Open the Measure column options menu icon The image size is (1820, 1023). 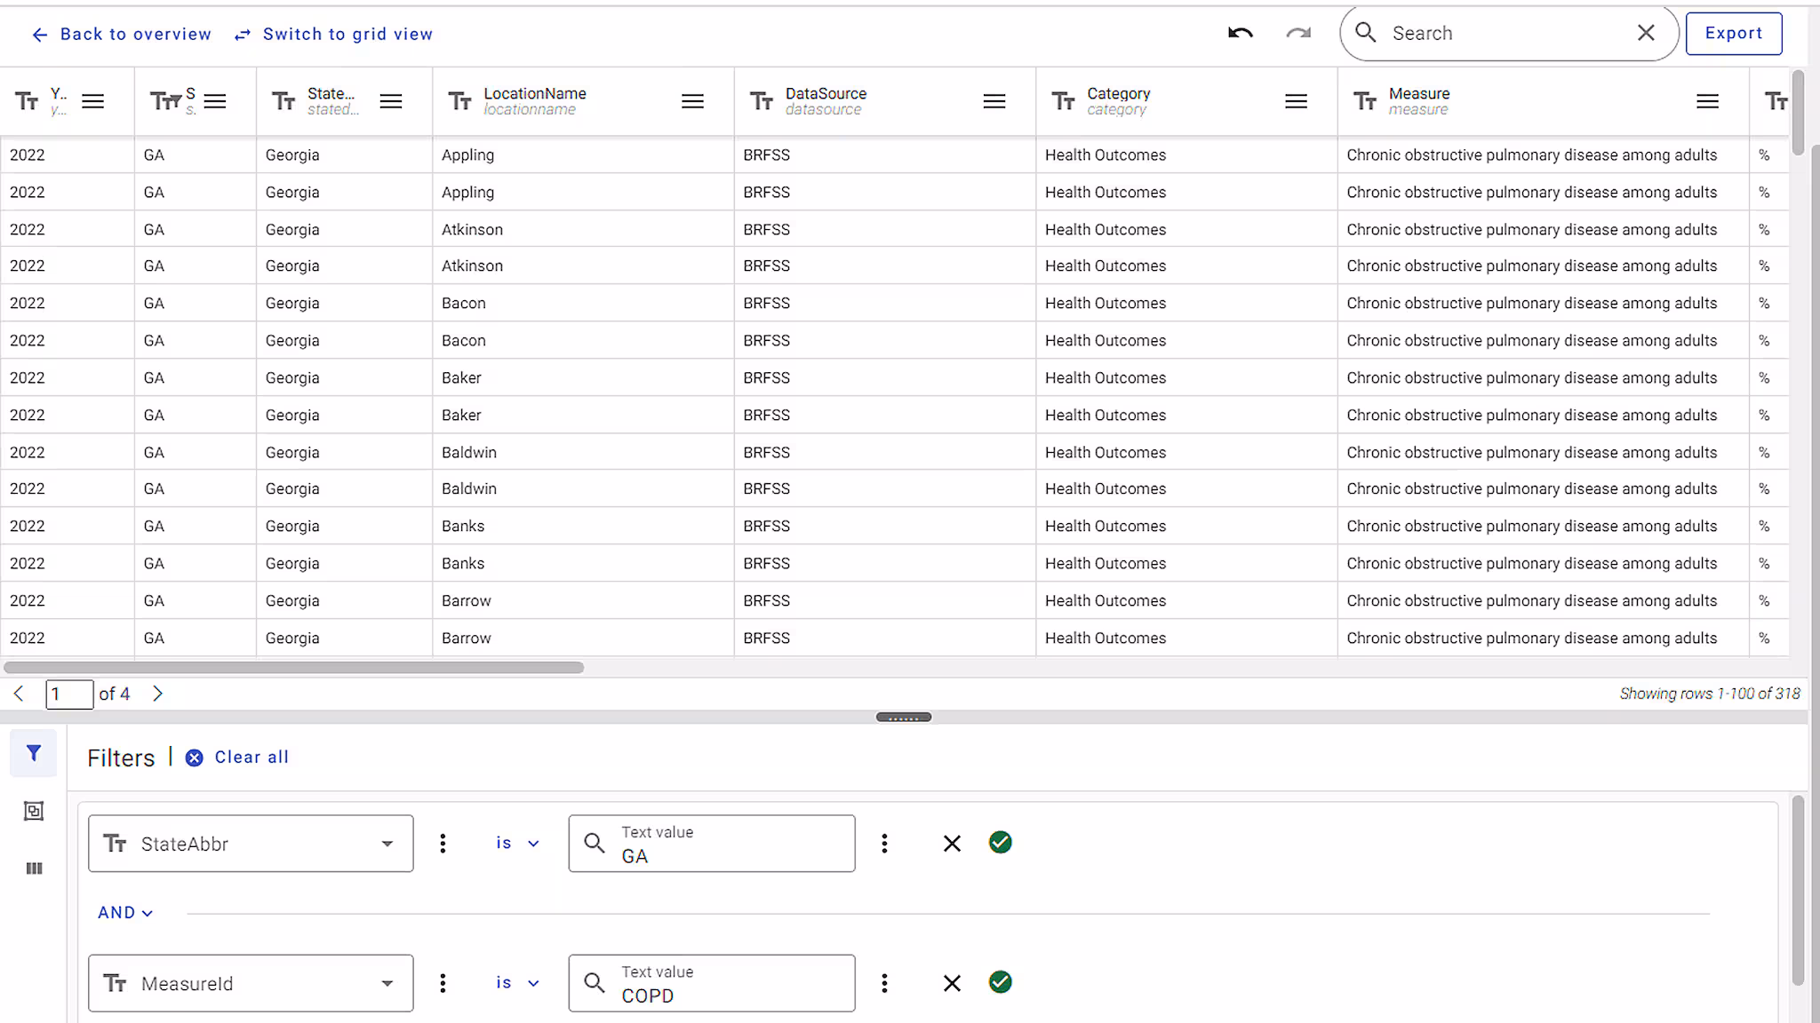click(x=1707, y=101)
